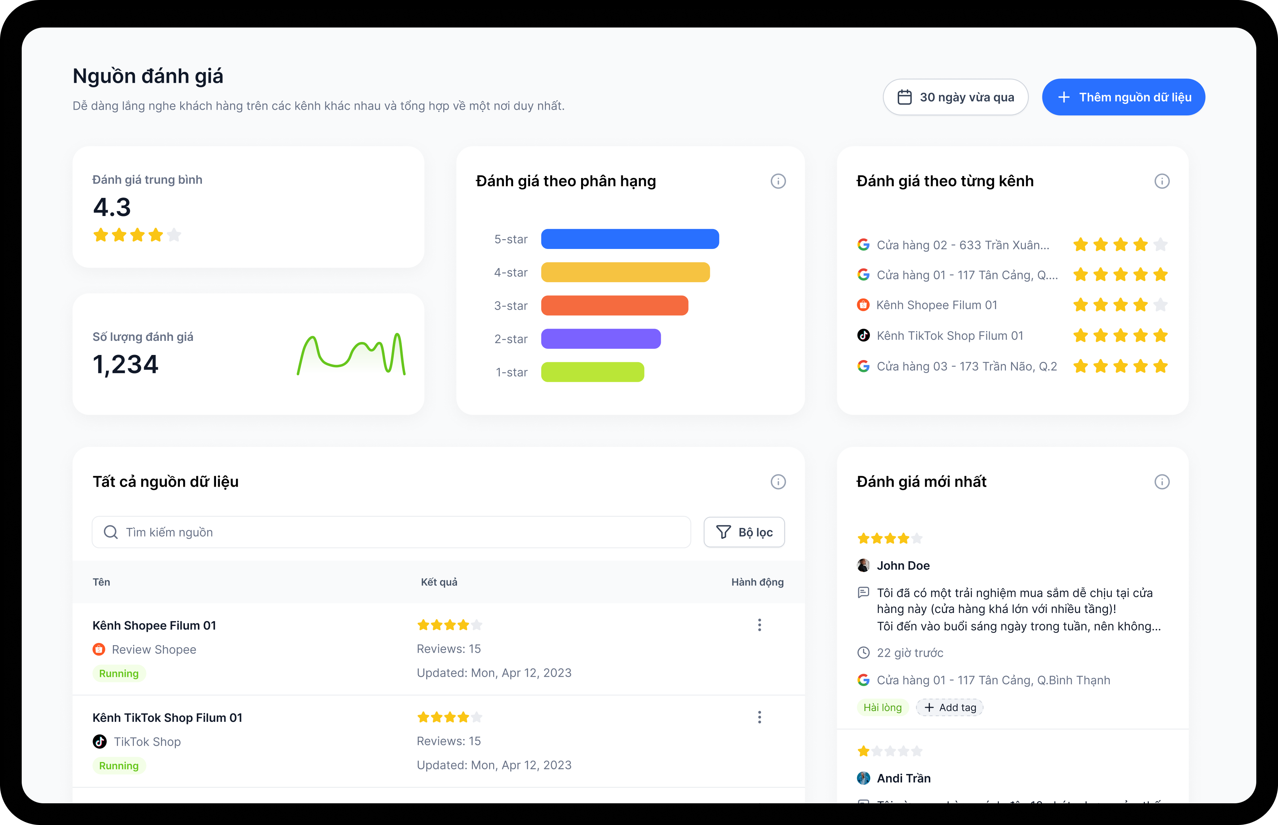Open three-dot menu for Kênh Shopee Filum 01
The width and height of the screenshot is (1278, 825).
(x=759, y=625)
